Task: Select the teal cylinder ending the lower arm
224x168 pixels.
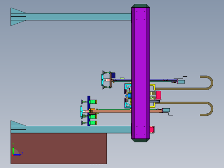Action: pos(166,110)
